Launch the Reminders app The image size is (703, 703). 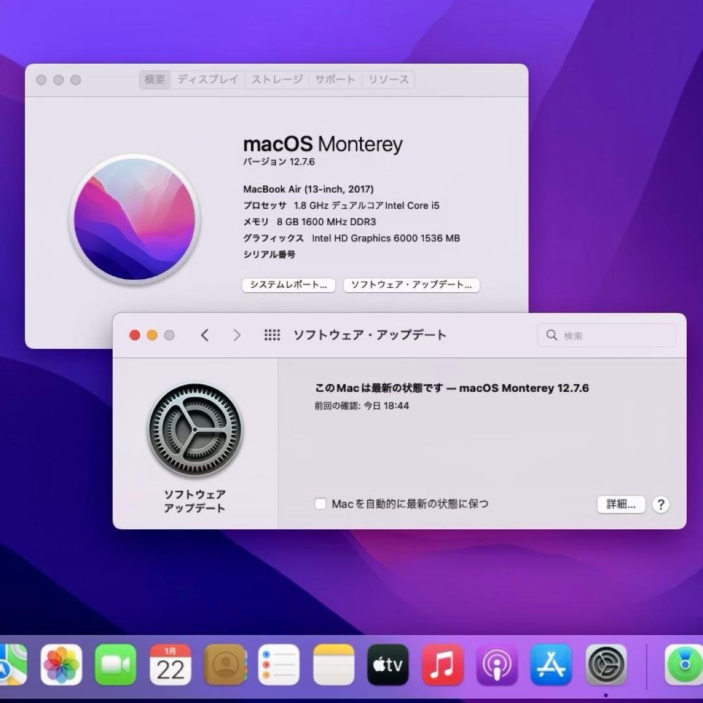click(279, 664)
